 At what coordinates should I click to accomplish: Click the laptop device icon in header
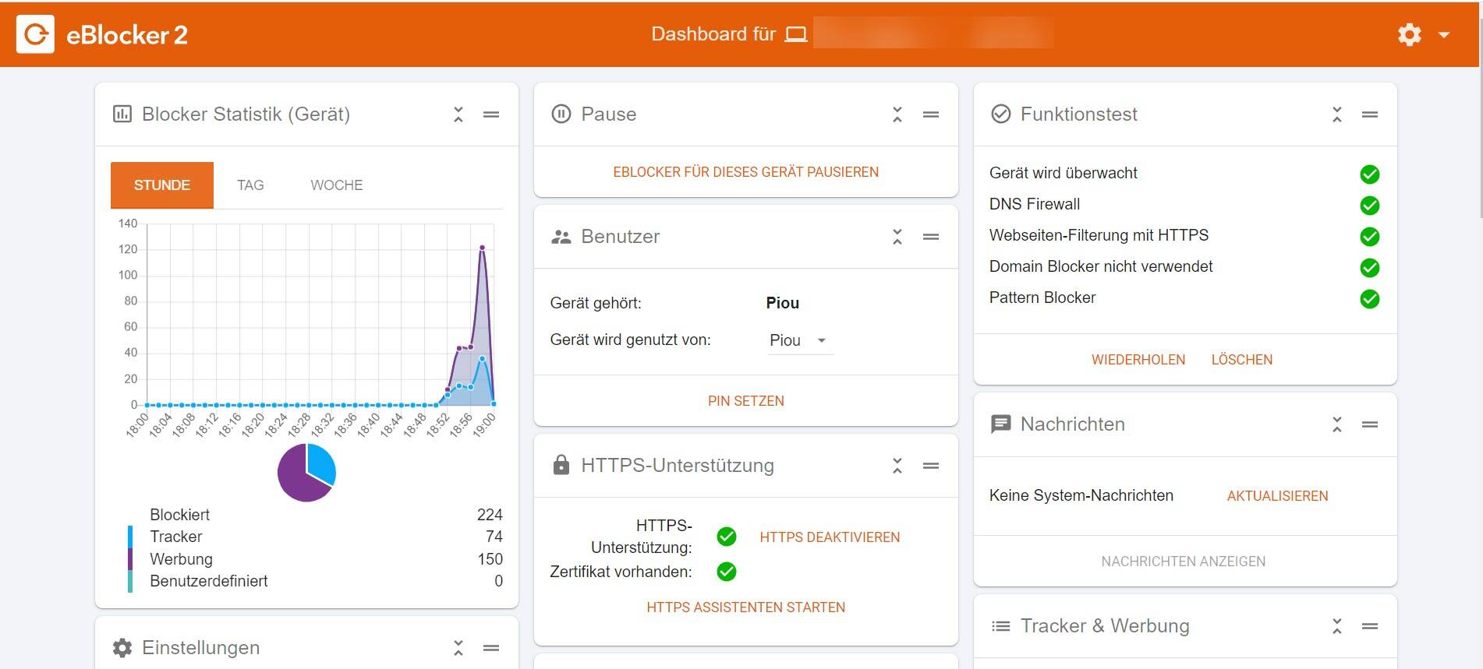point(795,34)
